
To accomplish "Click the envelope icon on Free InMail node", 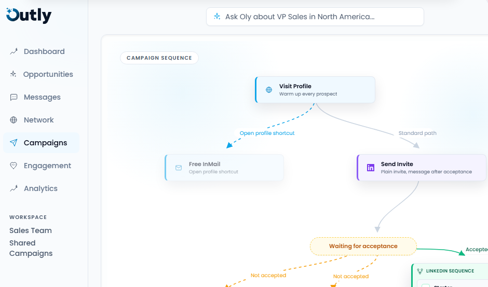I will (x=179, y=168).
